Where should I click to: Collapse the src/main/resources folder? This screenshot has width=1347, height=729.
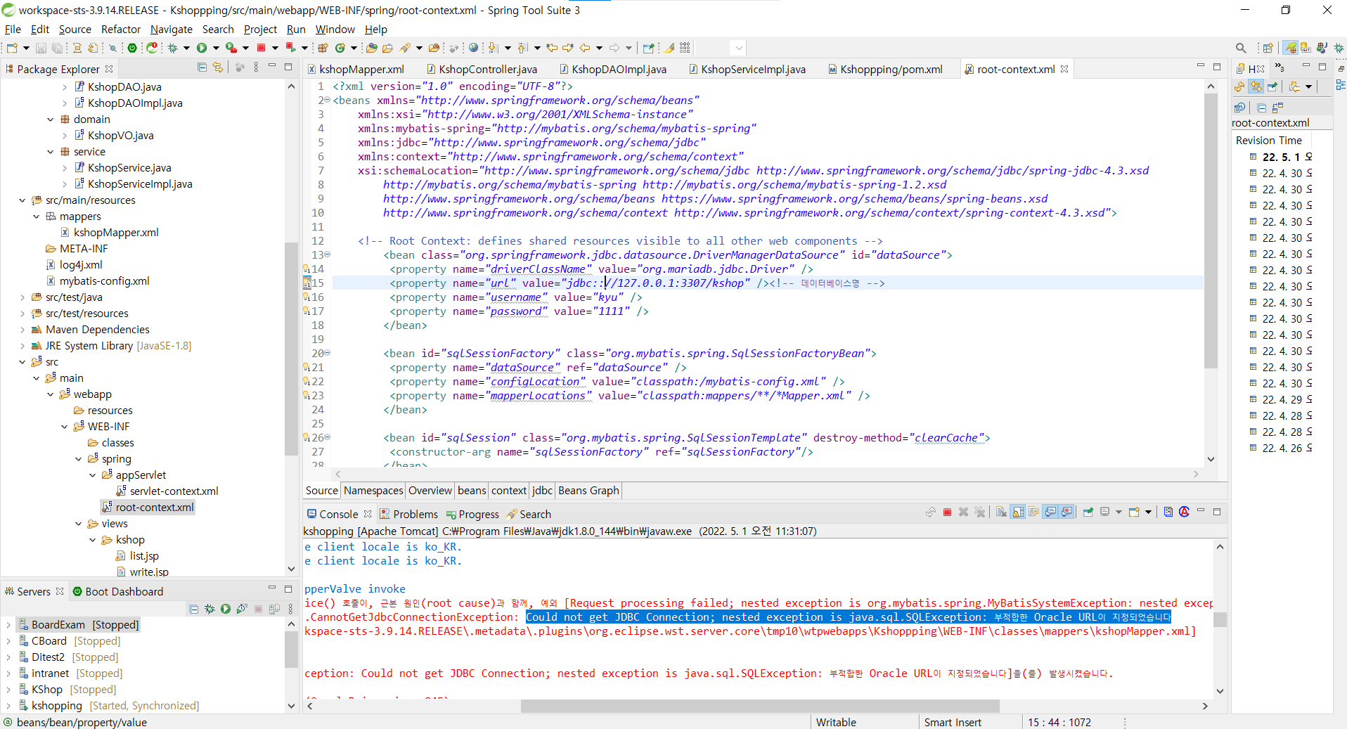(22, 200)
